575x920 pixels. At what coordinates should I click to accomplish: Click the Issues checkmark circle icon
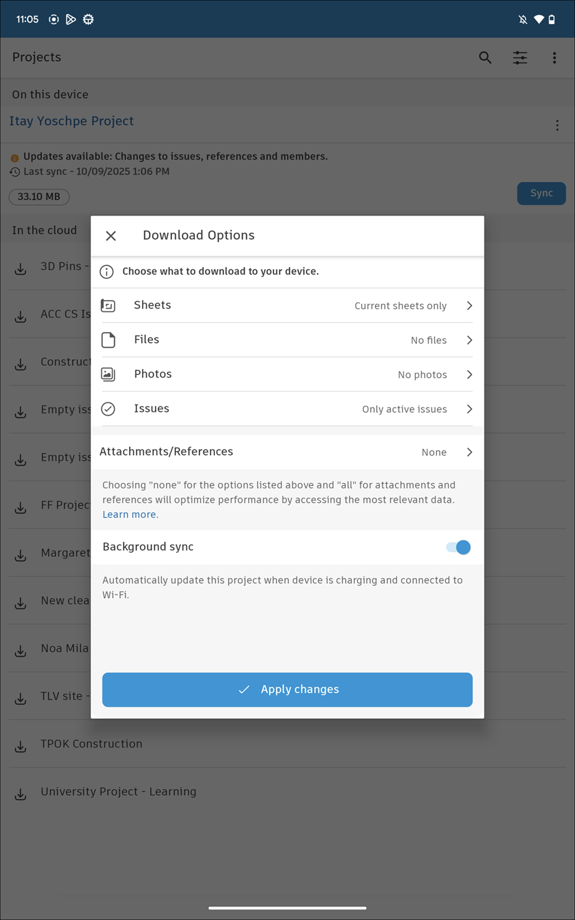pyautogui.click(x=108, y=409)
